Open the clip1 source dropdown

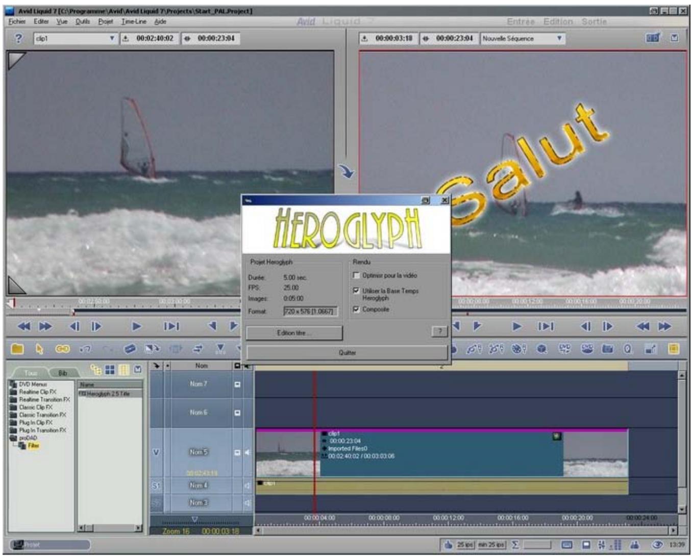point(112,38)
